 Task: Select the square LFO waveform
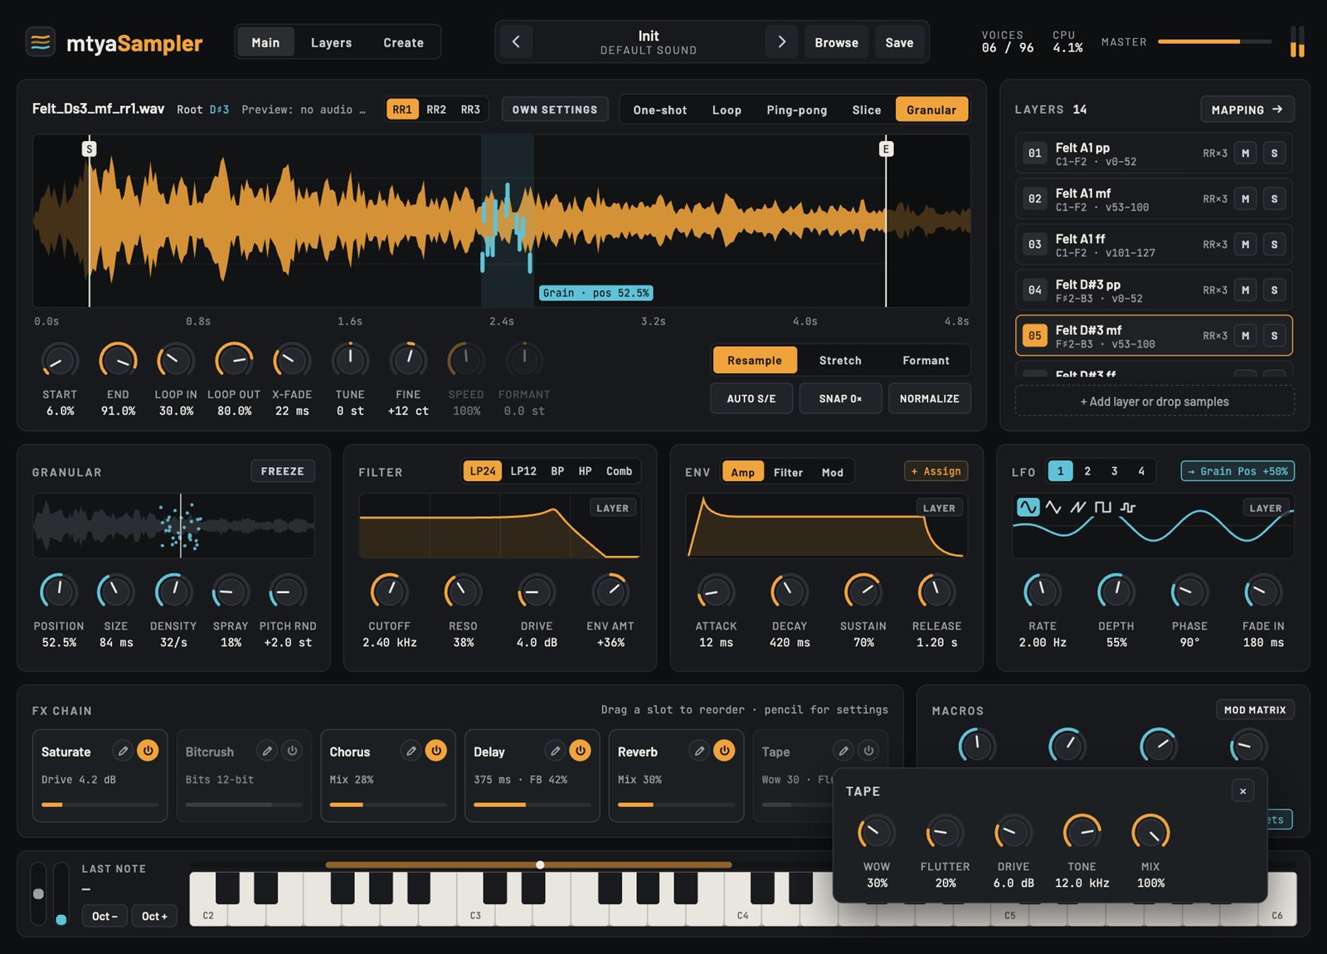pyautogui.click(x=1103, y=507)
